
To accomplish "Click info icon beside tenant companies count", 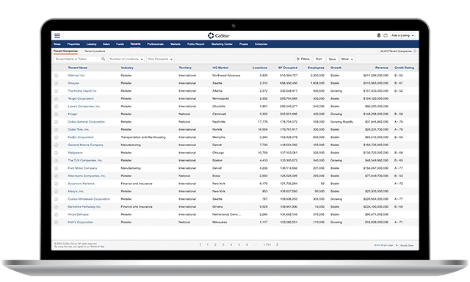I will 415,51.
